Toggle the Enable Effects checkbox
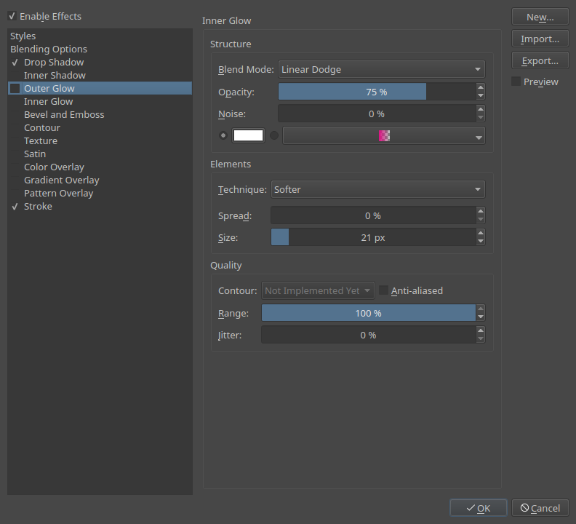The image size is (576, 524). coord(12,16)
